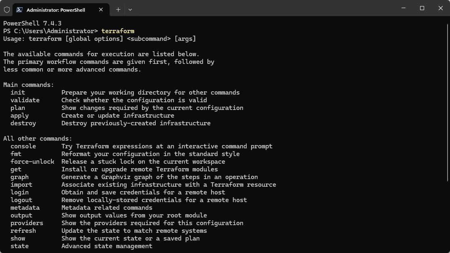Viewport: 450px width, 253px height.
Task: Click the PowerShell icon in the tab
Action: (x=20, y=10)
